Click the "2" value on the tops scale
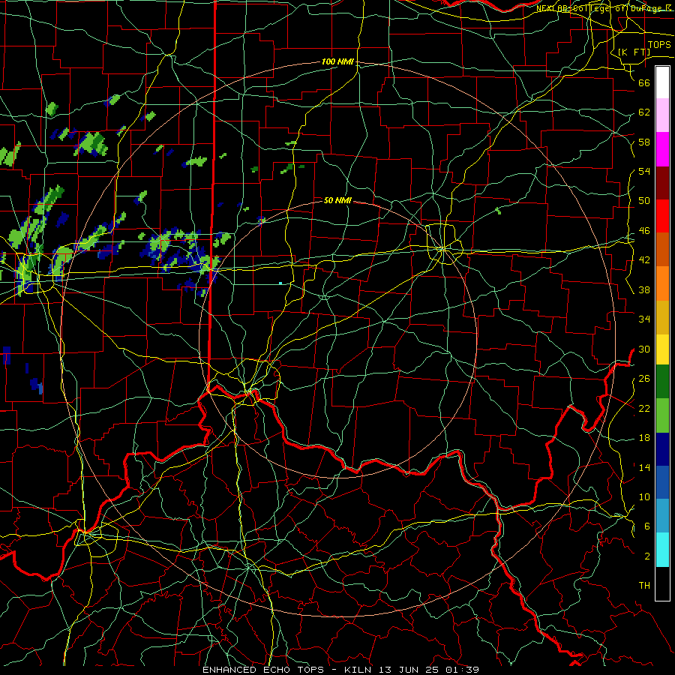The height and width of the screenshot is (675, 675). point(647,556)
